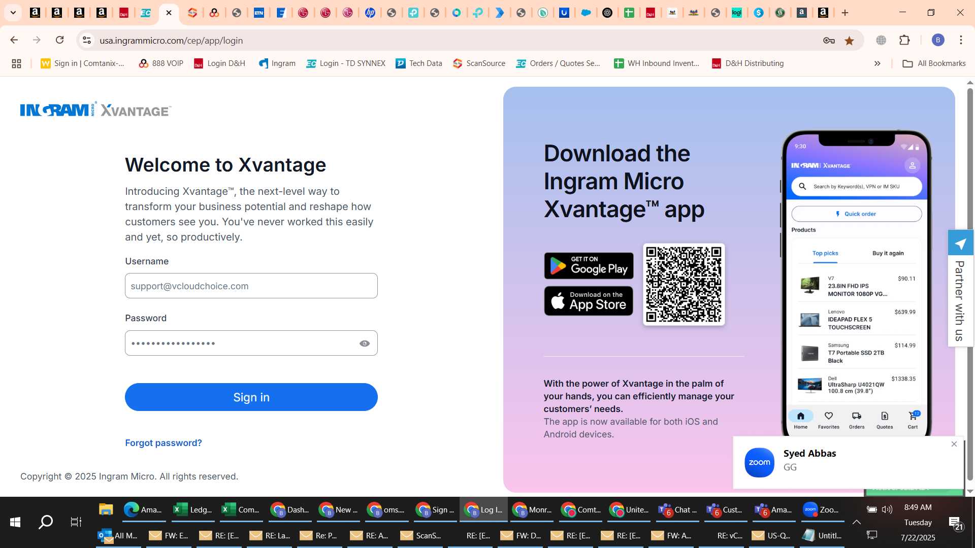Open Windows taskbar search
The width and height of the screenshot is (975, 548).
click(46, 522)
